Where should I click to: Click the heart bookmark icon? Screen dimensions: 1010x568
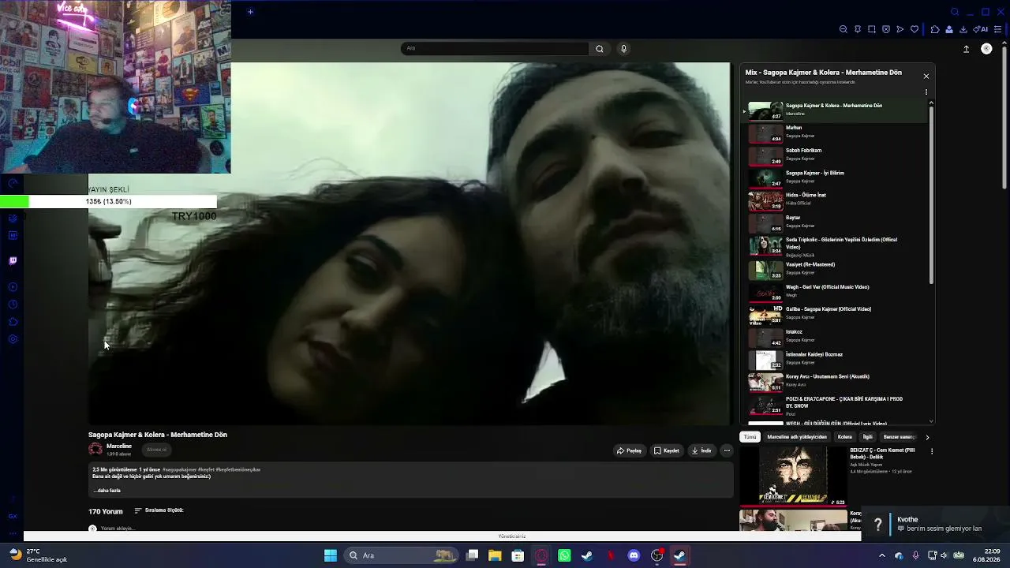point(915,29)
